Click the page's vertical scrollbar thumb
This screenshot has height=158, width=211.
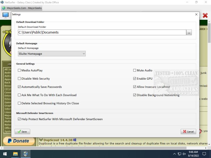[x=209, y=33]
